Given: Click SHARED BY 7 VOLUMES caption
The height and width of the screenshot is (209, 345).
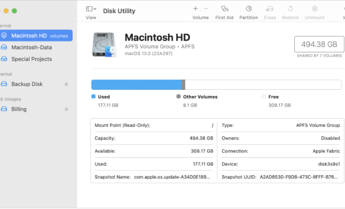Looking at the screenshot, I should coord(319,56).
